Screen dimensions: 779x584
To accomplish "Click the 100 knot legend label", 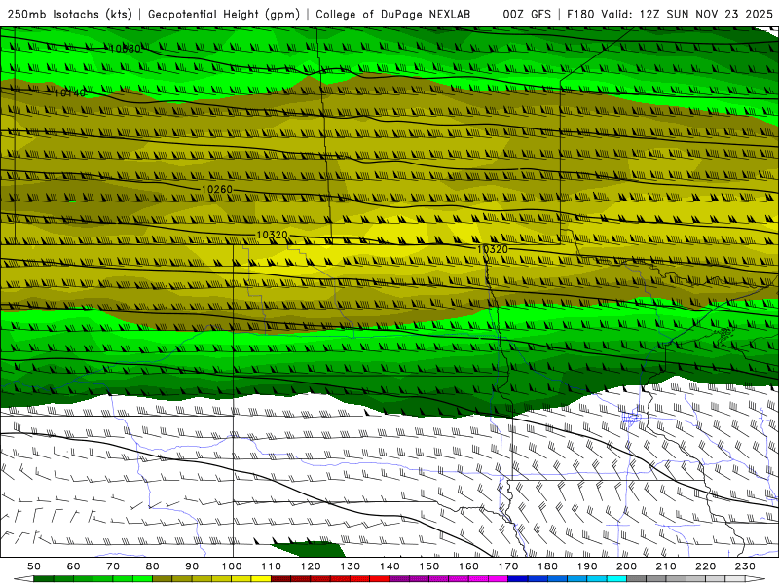I will [232, 566].
